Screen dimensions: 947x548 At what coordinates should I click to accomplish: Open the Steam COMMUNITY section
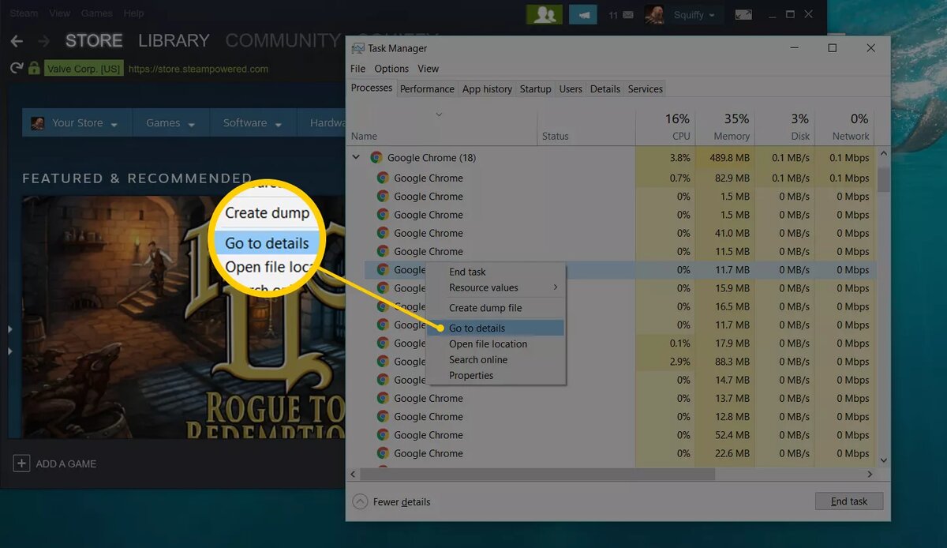click(x=283, y=40)
